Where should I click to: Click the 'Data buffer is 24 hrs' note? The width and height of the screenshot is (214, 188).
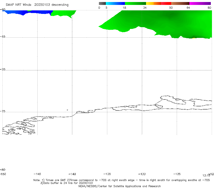point(67,183)
